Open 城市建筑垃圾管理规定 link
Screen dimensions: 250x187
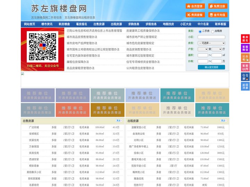click(140, 56)
